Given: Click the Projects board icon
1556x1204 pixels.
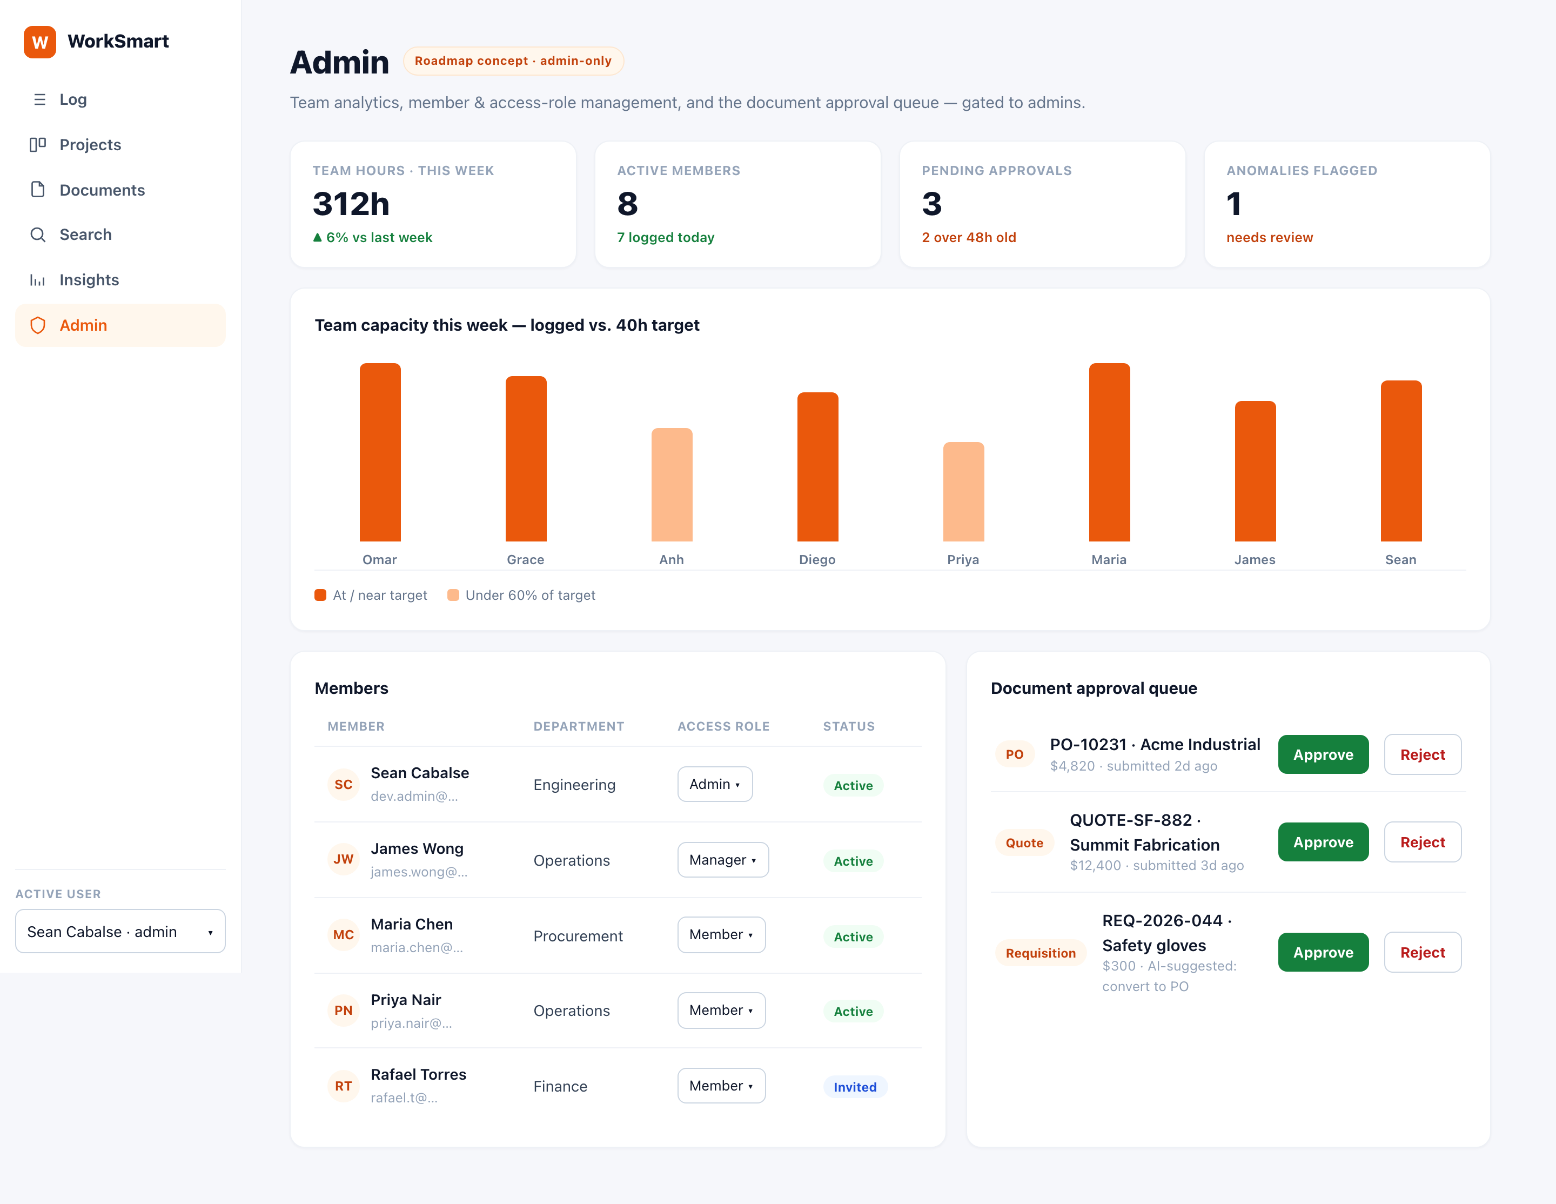Looking at the screenshot, I should click(x=38, y=145).
